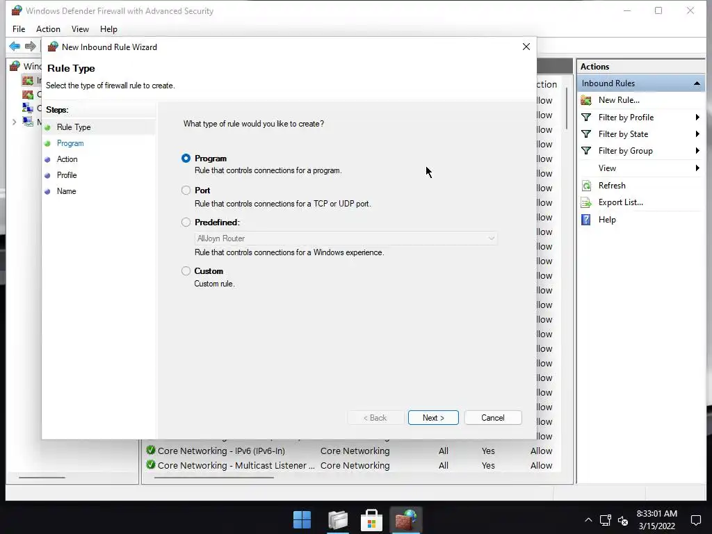The width and height of the screenshot is (712, 534).
Task: Open the File menu
Action: click(19, 29)
